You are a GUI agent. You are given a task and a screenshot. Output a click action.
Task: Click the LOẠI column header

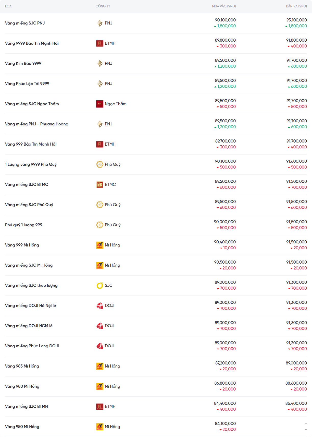pos(9,6)
